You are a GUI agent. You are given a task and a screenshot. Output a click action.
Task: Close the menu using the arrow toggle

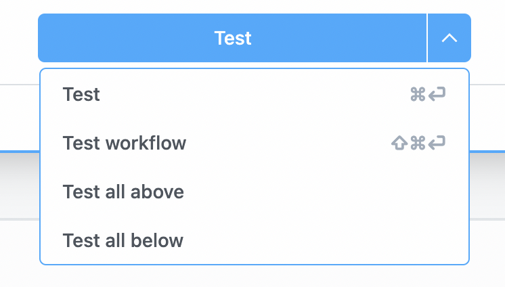[x=449, y=38]
